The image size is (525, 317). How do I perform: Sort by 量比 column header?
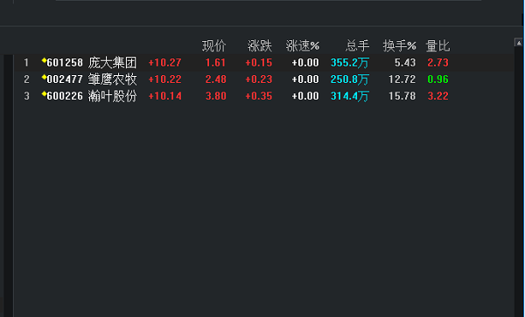(437, 46)
